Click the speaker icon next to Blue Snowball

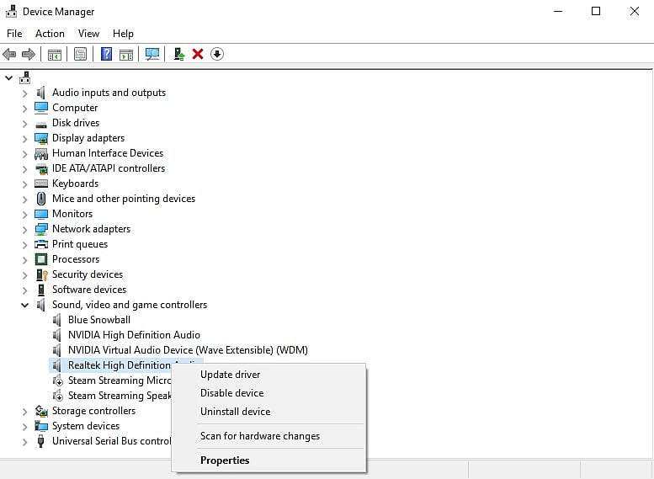57,320
